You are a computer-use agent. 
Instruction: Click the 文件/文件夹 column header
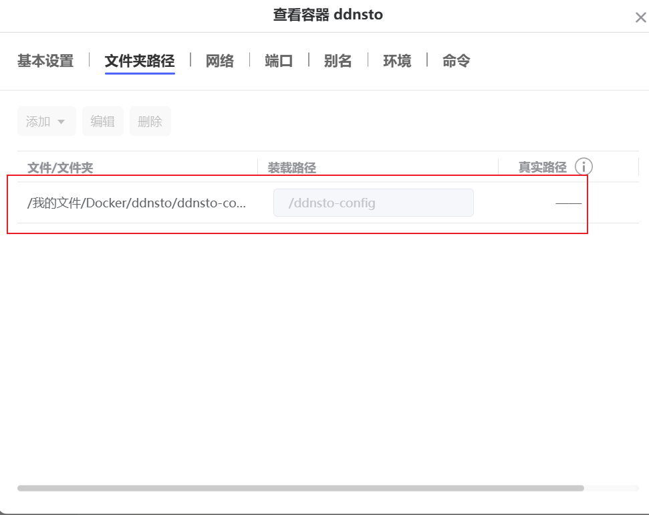(60, 167)
